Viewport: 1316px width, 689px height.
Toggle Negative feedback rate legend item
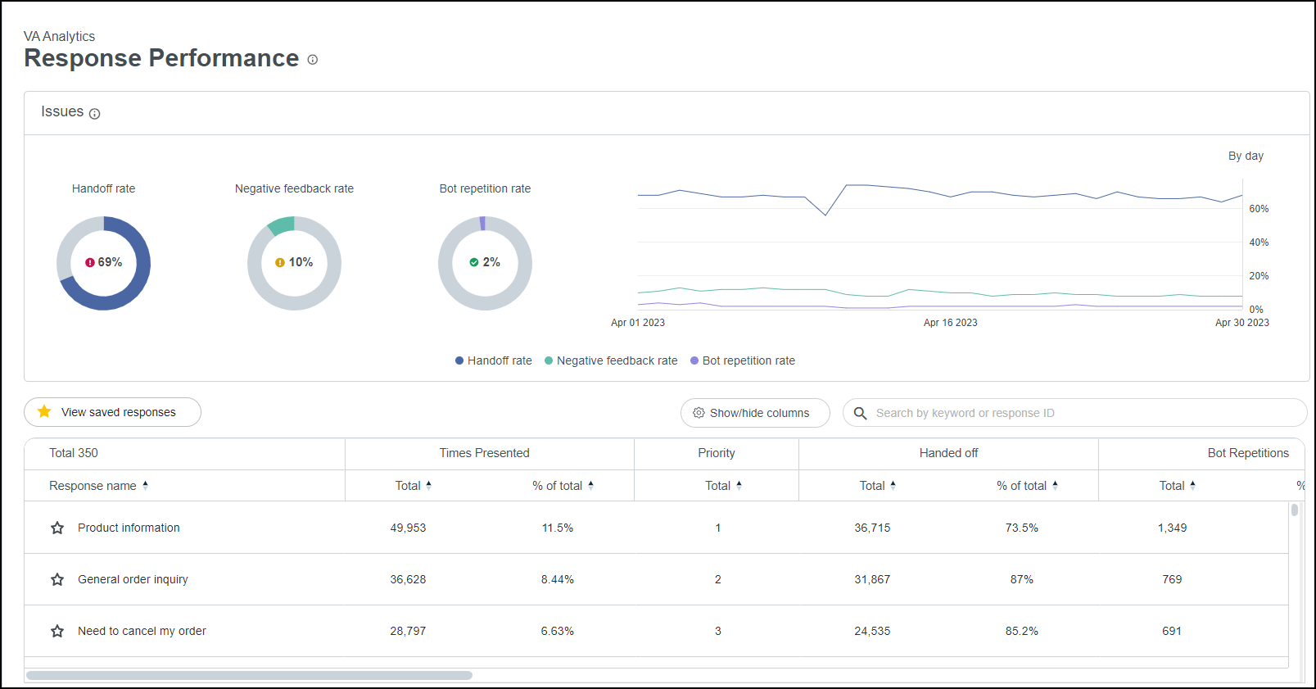[x=611, y=361]
